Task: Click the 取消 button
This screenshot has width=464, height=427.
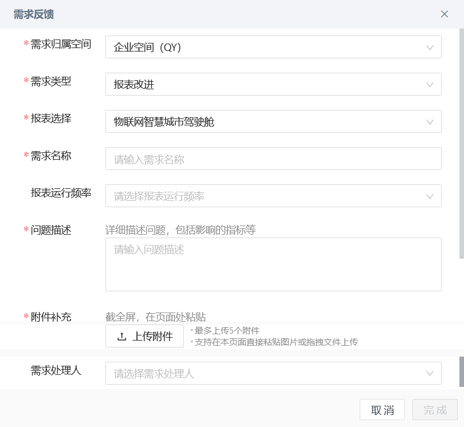Action: point(382,410)
